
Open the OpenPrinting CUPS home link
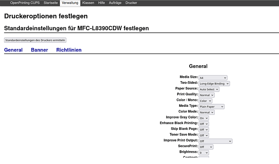[x=25, y=3]
